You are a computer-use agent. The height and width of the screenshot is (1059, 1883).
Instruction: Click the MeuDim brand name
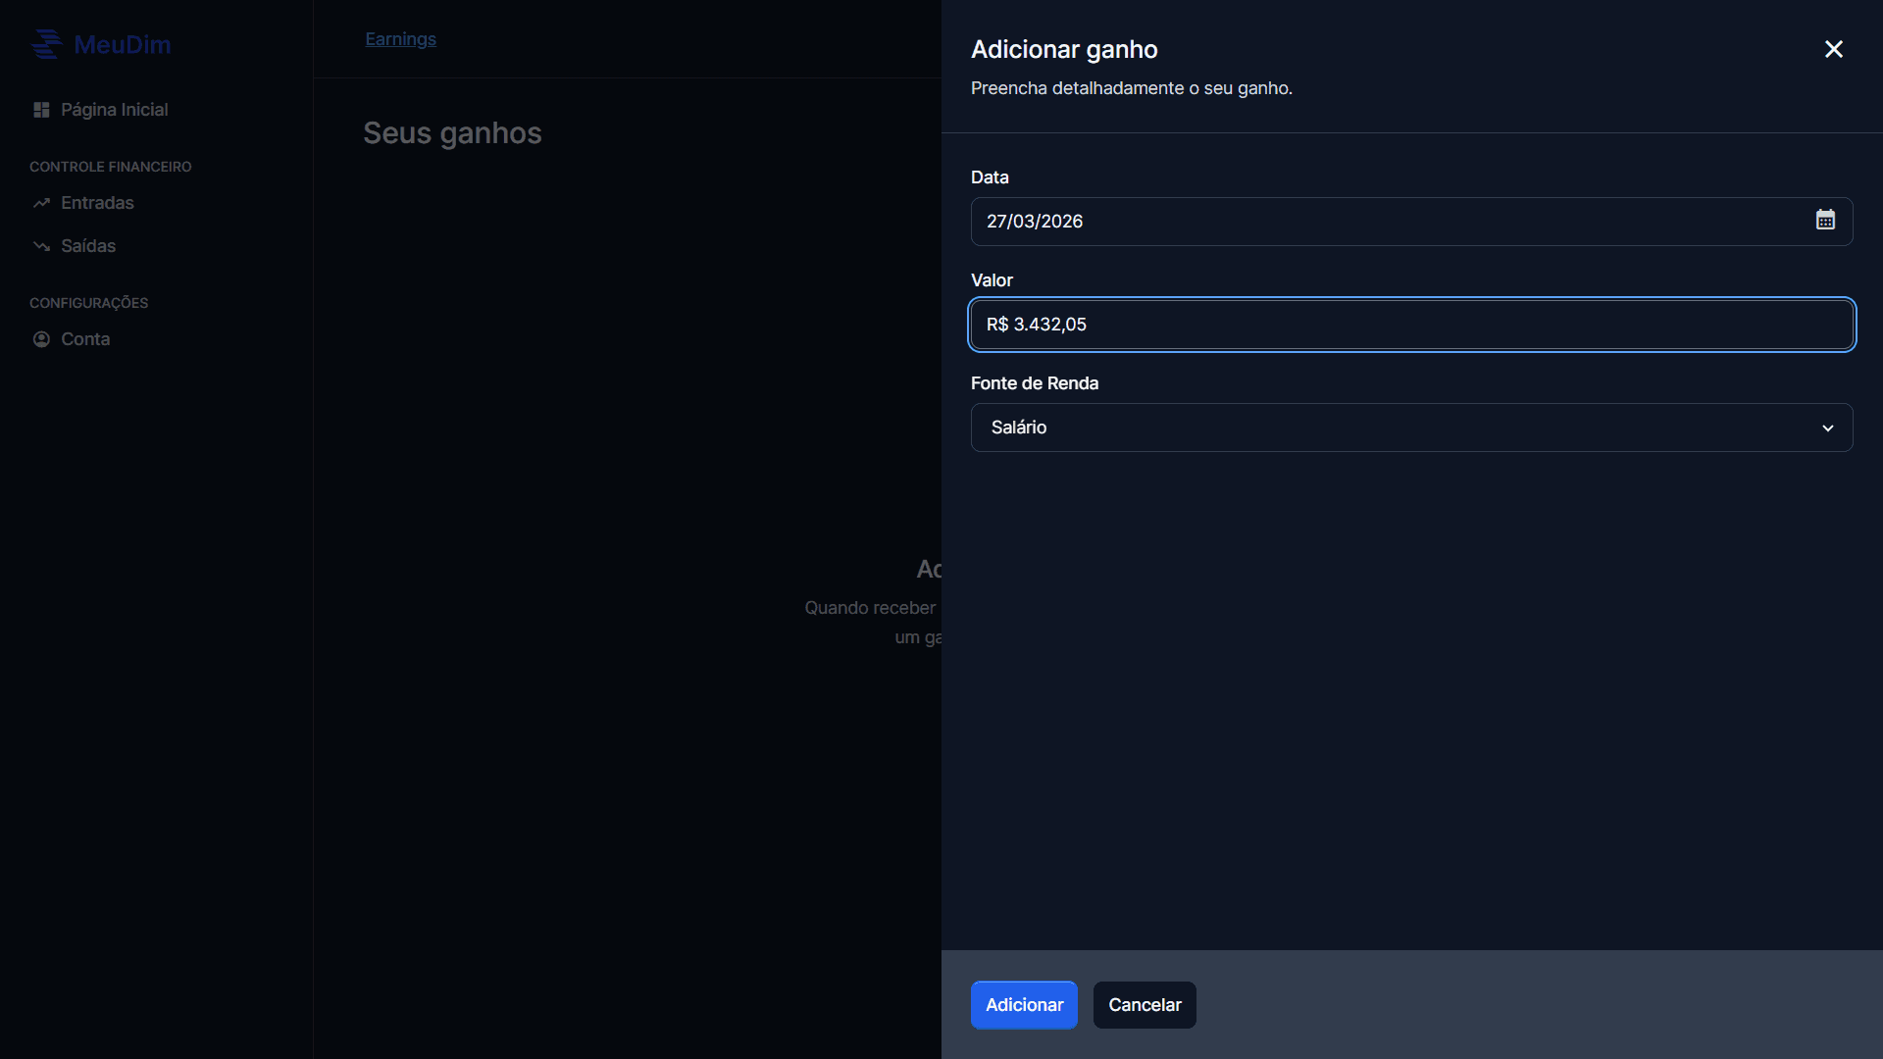[123, 44]
